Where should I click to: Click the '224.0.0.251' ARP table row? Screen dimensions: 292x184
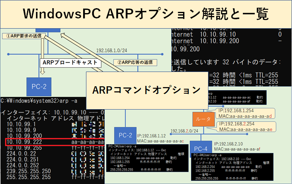pyautogui.click(x=55, y=159)
